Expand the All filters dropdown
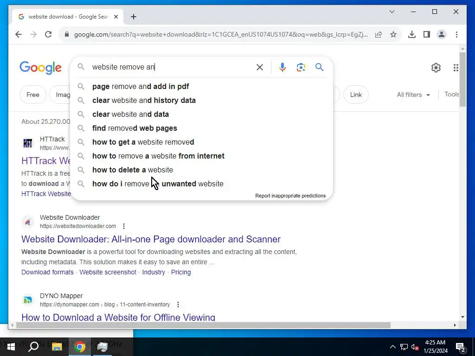The height and width of the screenshot is (356, 475). point(413,95)
